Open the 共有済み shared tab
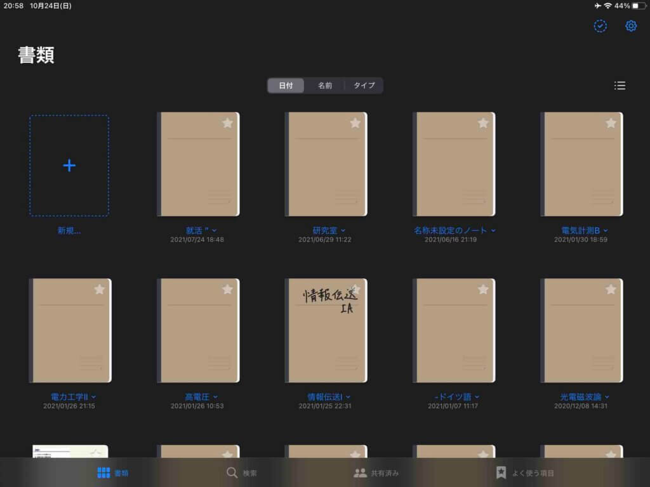 pos(376,473)
